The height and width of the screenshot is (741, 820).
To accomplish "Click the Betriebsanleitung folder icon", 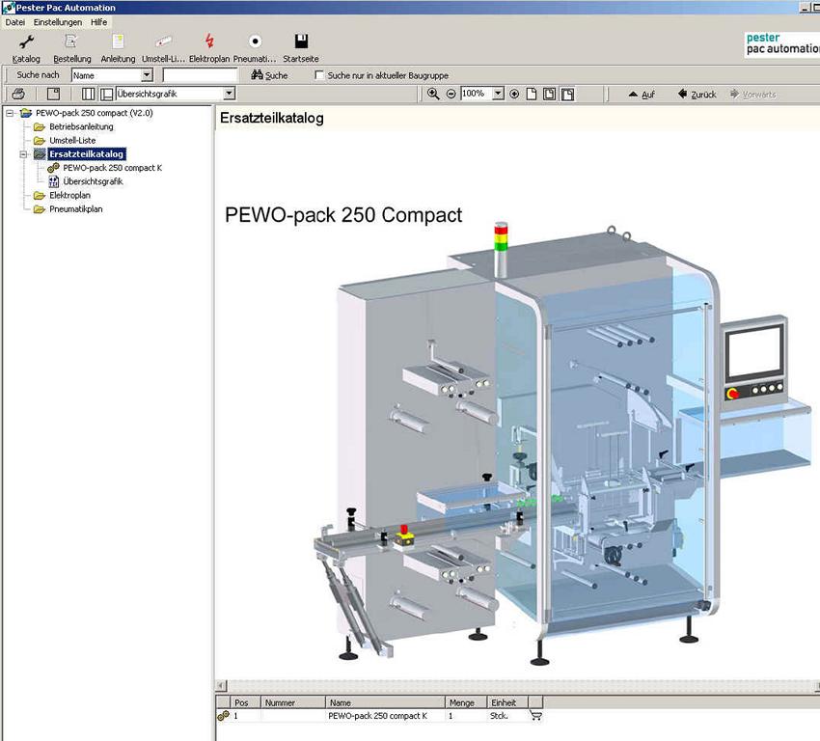I will tap(40, 126).
